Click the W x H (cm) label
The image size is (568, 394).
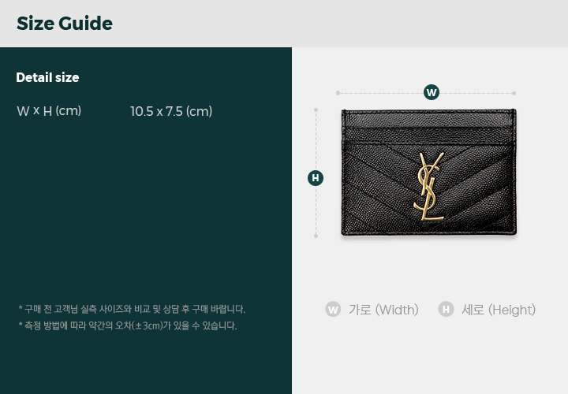(49, 110)
